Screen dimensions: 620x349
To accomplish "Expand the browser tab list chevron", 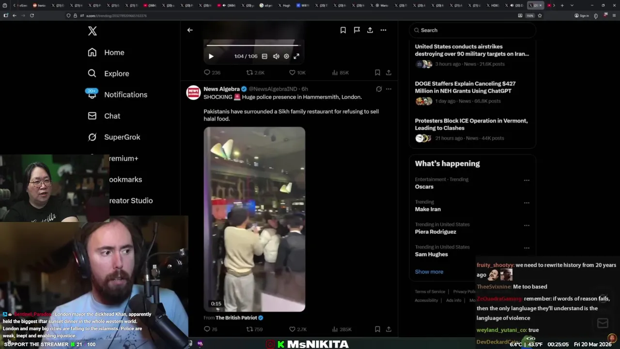I will pyautogui.click(x=572, y=5).
